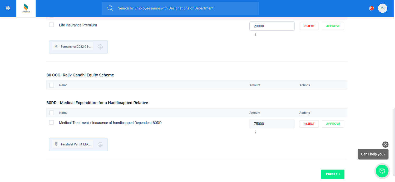Reject the 80DD Medical Treatment claim
Viewport: 395px width, 182px height.
click(309, 124)
